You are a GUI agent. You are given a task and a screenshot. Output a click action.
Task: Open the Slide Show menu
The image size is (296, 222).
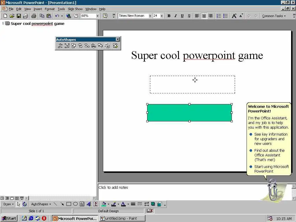pyautogui.click(x=75, y=9)
